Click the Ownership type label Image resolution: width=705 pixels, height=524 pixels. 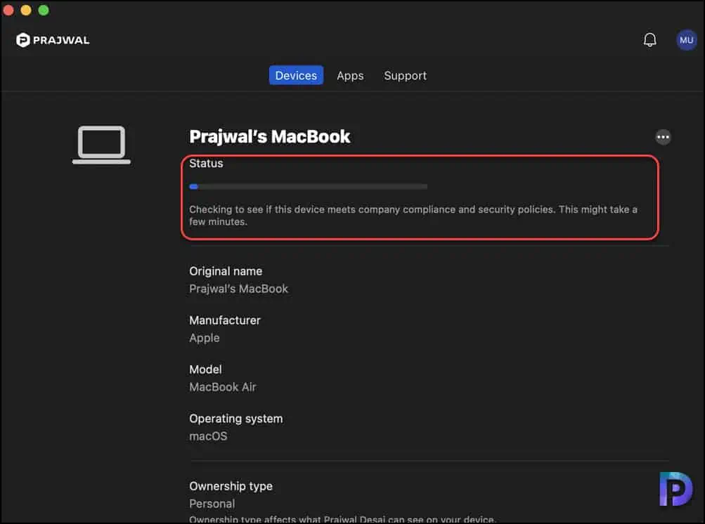click(x=231, y=486)
